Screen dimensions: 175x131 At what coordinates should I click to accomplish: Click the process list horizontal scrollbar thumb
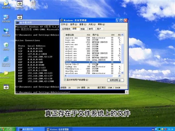coord(90,76)
